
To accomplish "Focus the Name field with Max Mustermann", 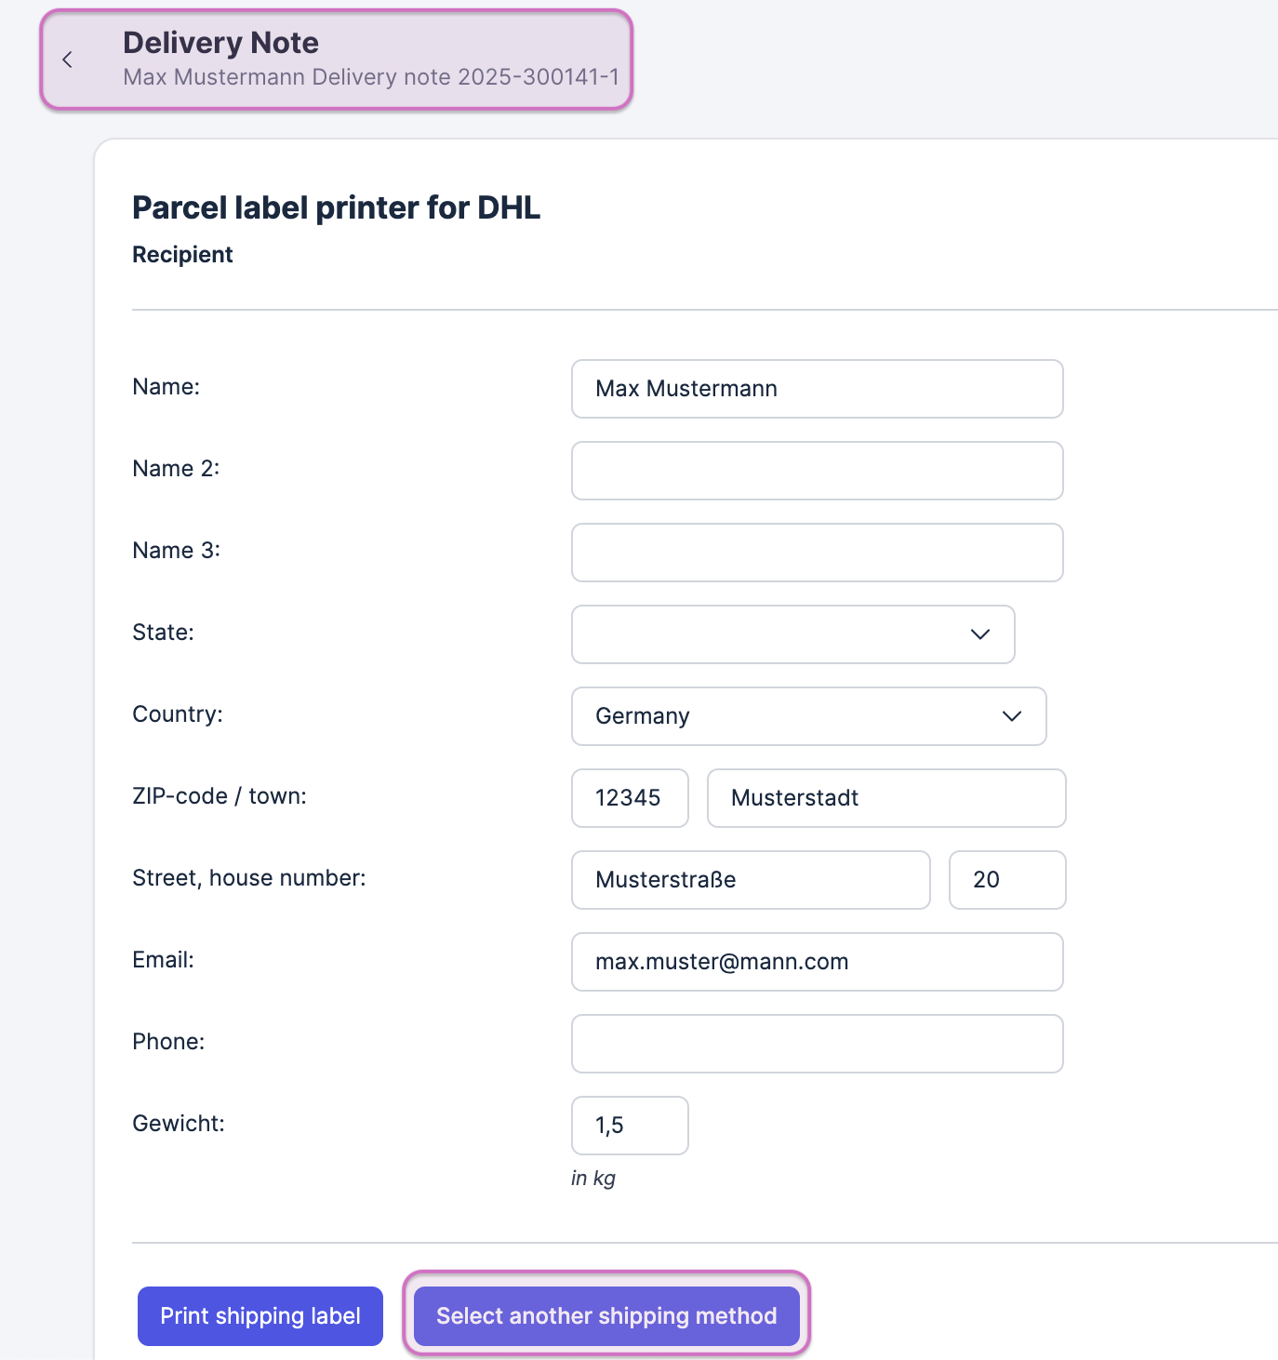I will (x=817, y=389).
